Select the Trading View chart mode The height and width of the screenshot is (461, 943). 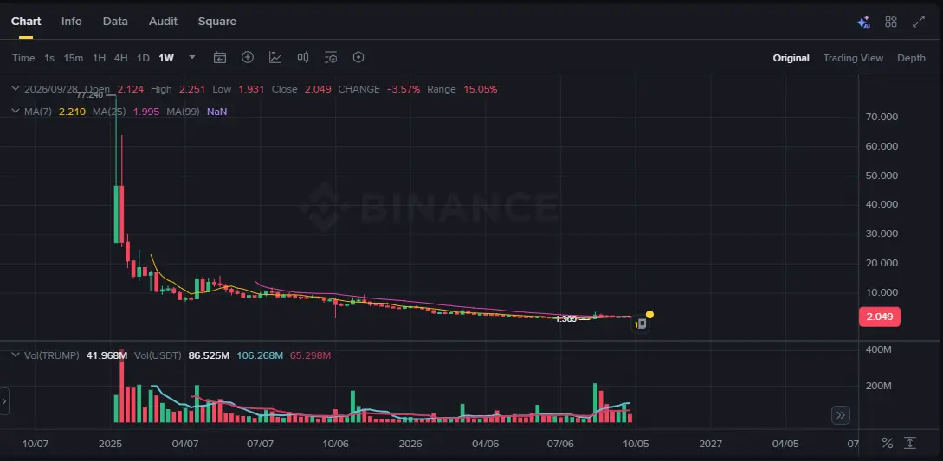853,58
